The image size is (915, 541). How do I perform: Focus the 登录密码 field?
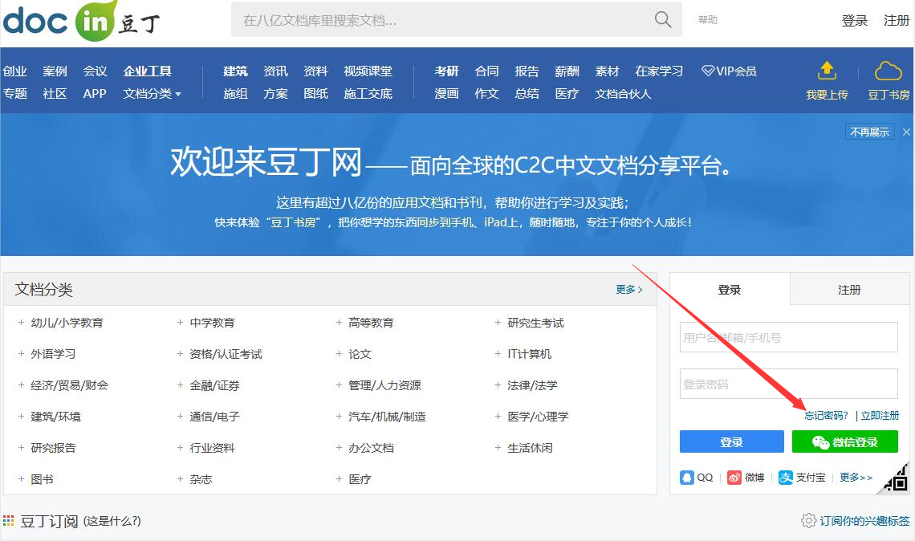(x=788, y=384)
